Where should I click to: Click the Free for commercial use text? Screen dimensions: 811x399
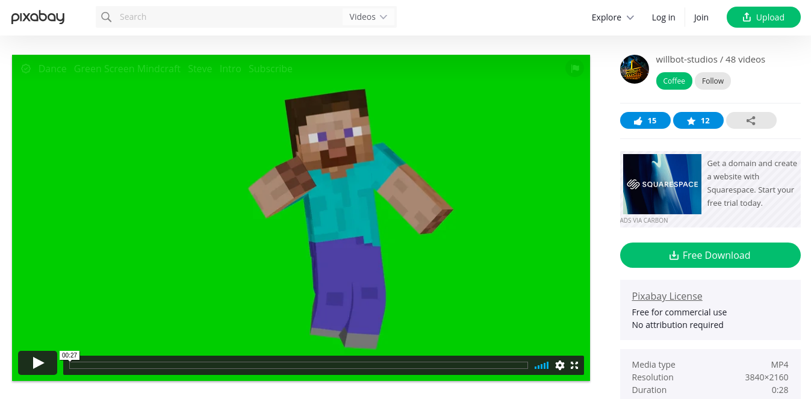pos(679,312)
